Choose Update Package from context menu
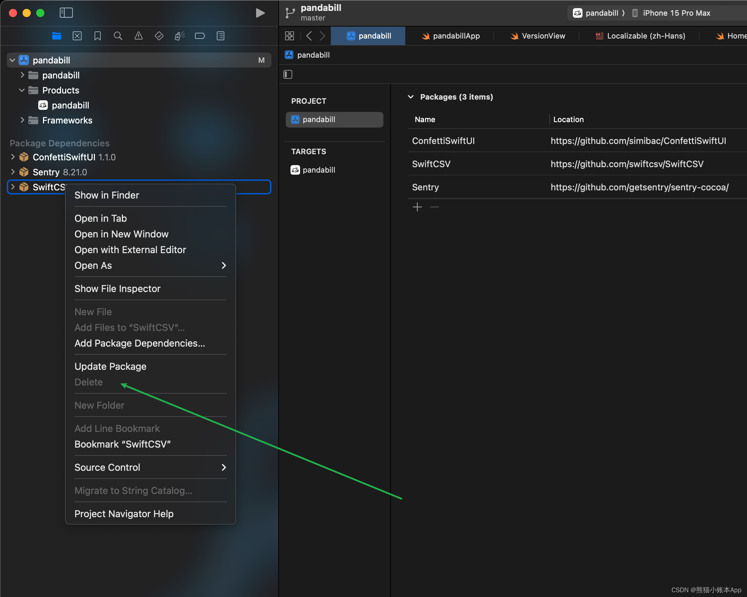This screenshot has width=747, height=597. click(x=111, y=366)
